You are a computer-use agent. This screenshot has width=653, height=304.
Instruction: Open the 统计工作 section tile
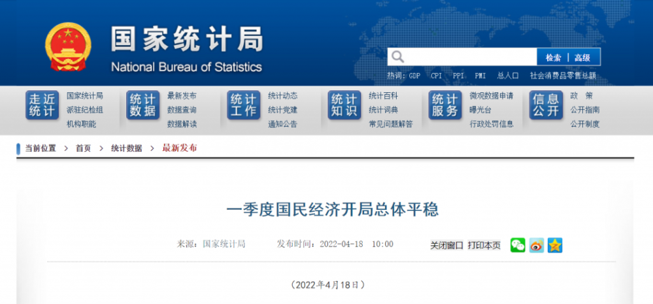coord(244,105)
